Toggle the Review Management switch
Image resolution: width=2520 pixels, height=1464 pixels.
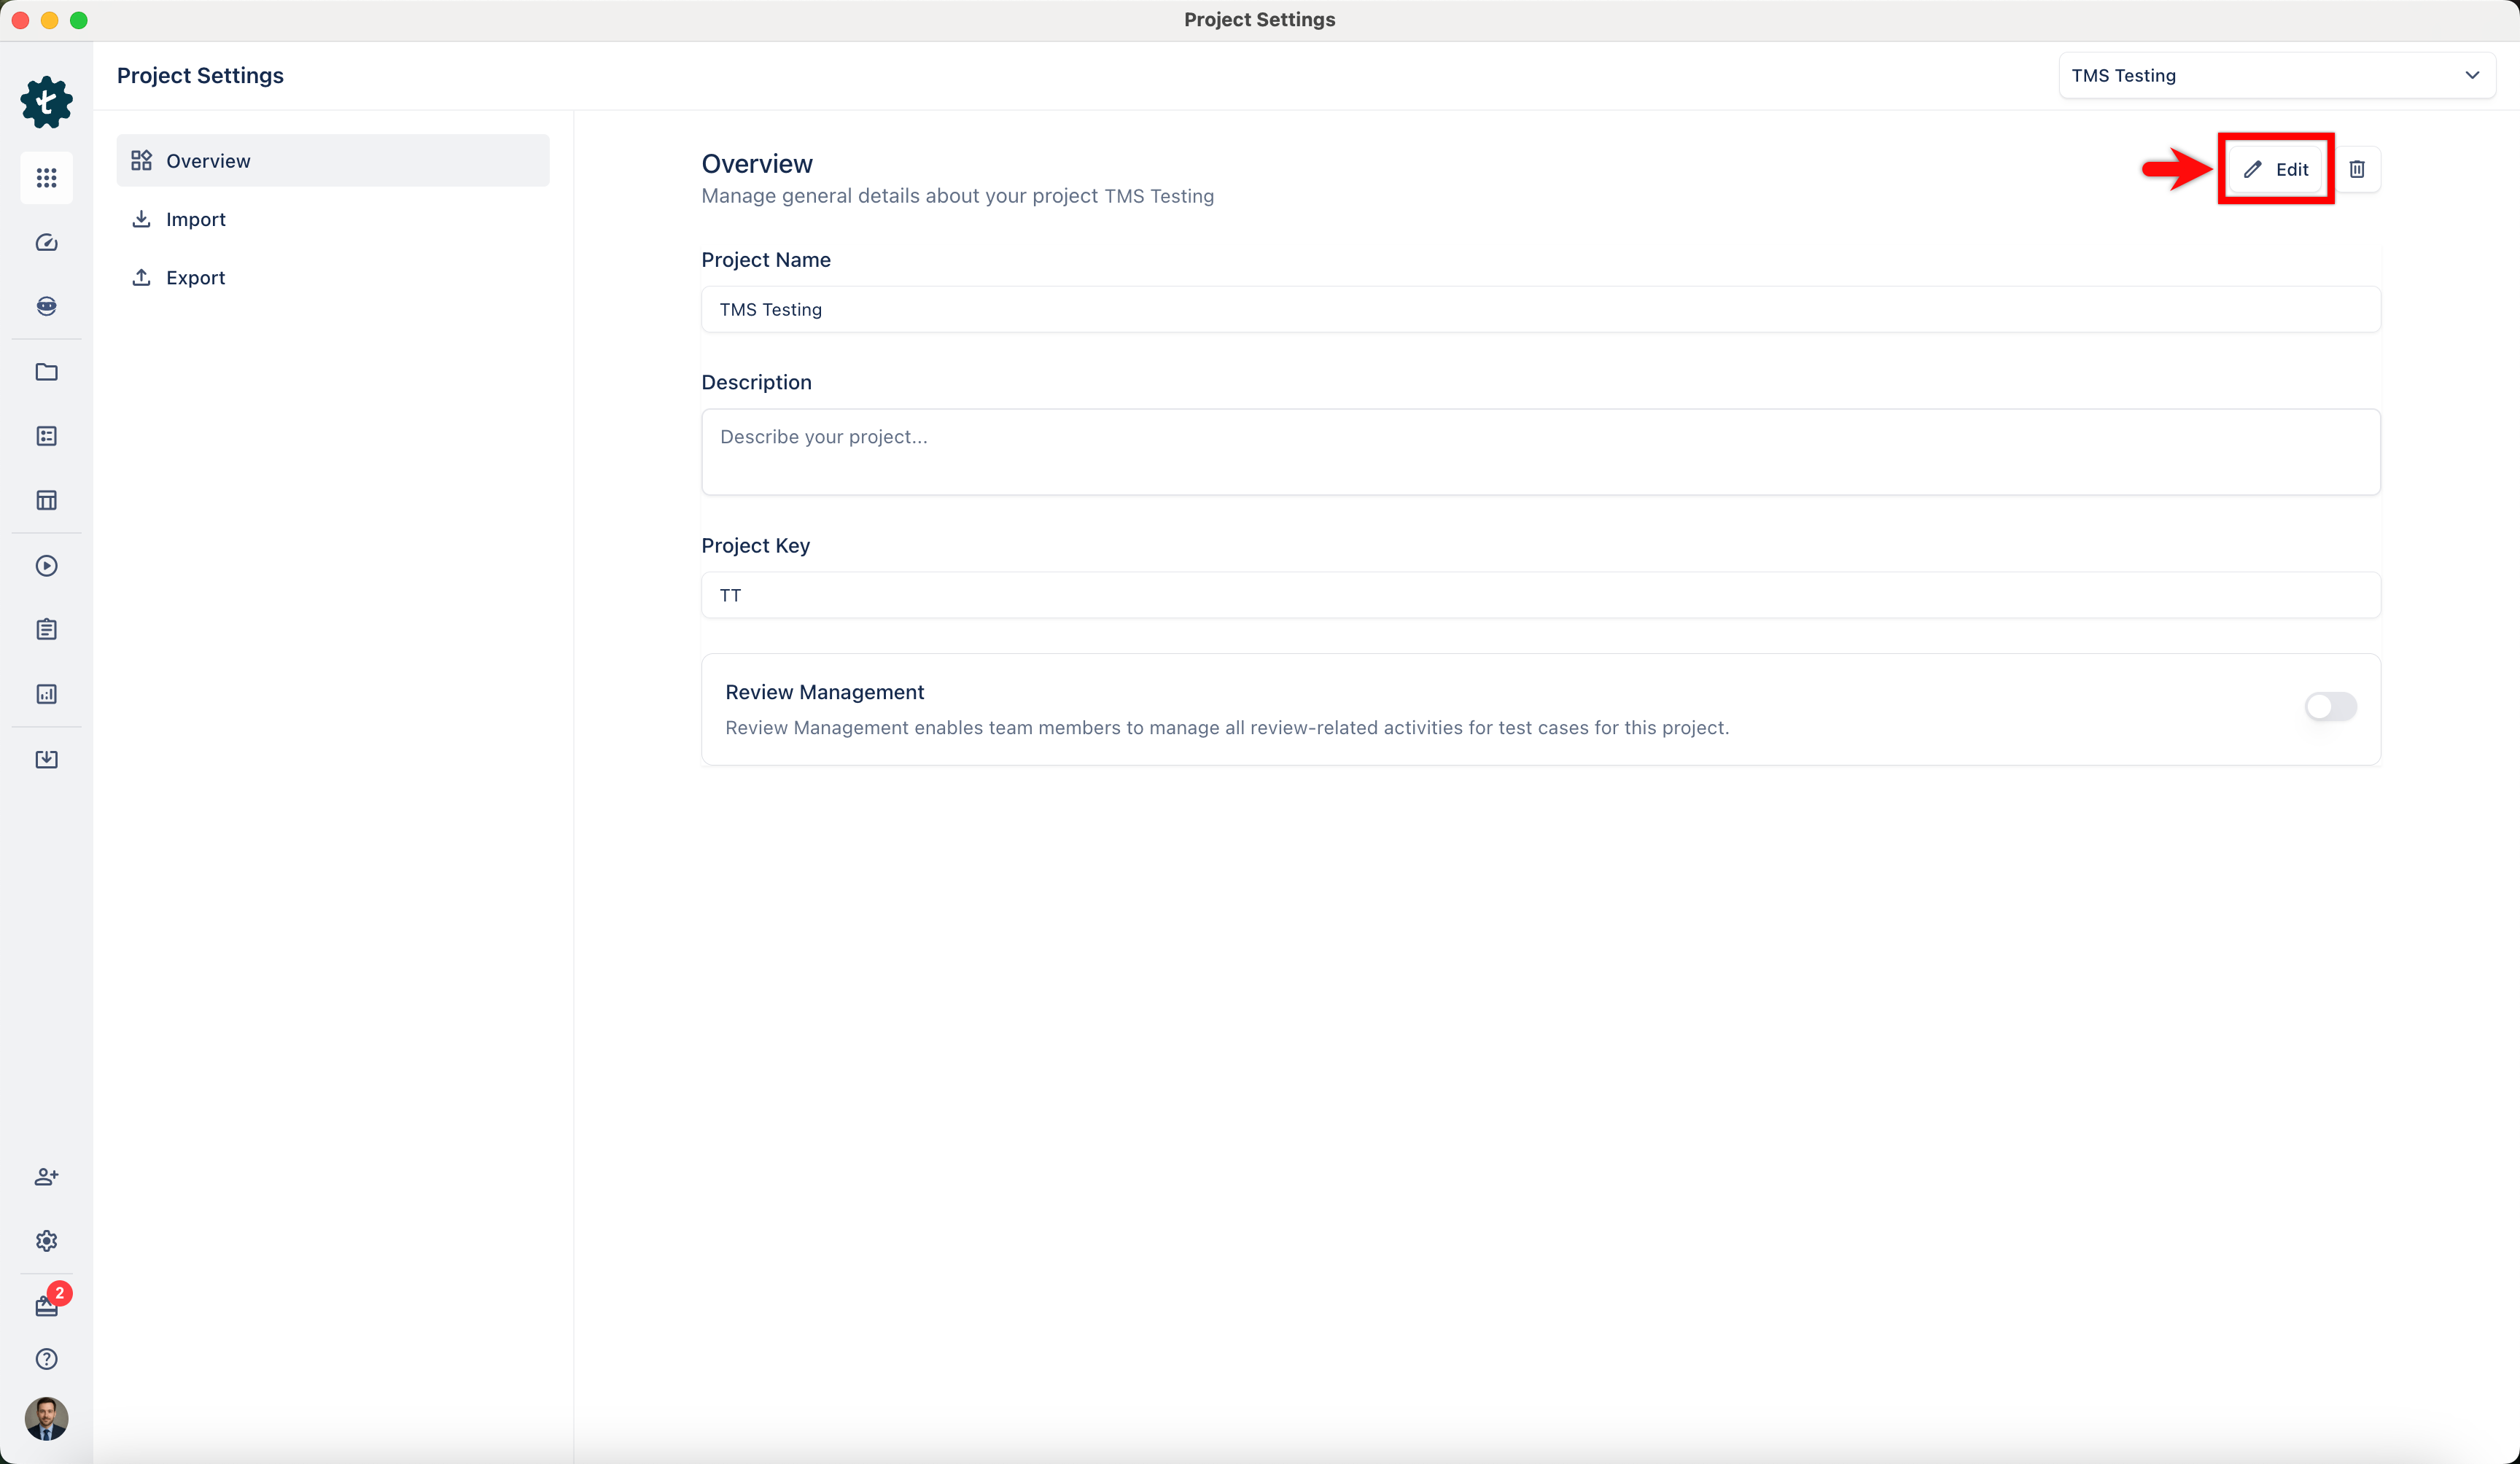2330,707
